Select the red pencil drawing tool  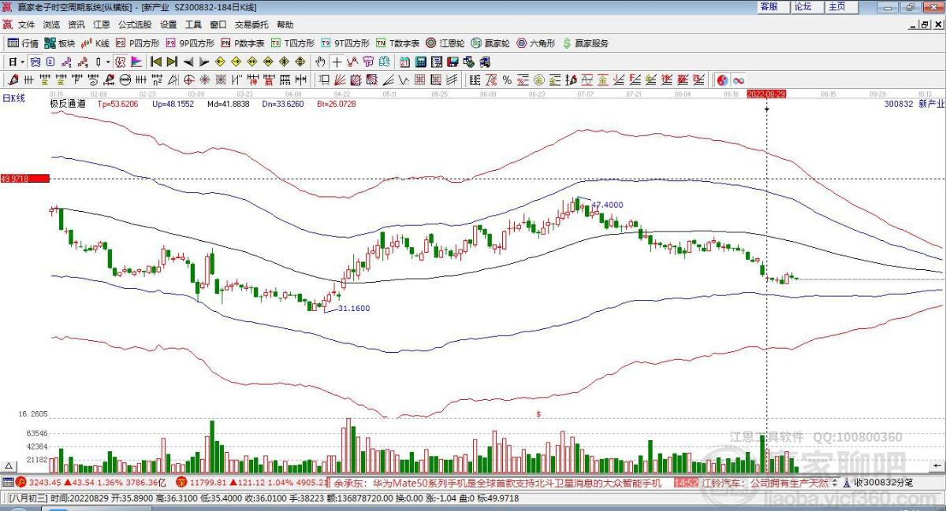[x=13, y=80]
